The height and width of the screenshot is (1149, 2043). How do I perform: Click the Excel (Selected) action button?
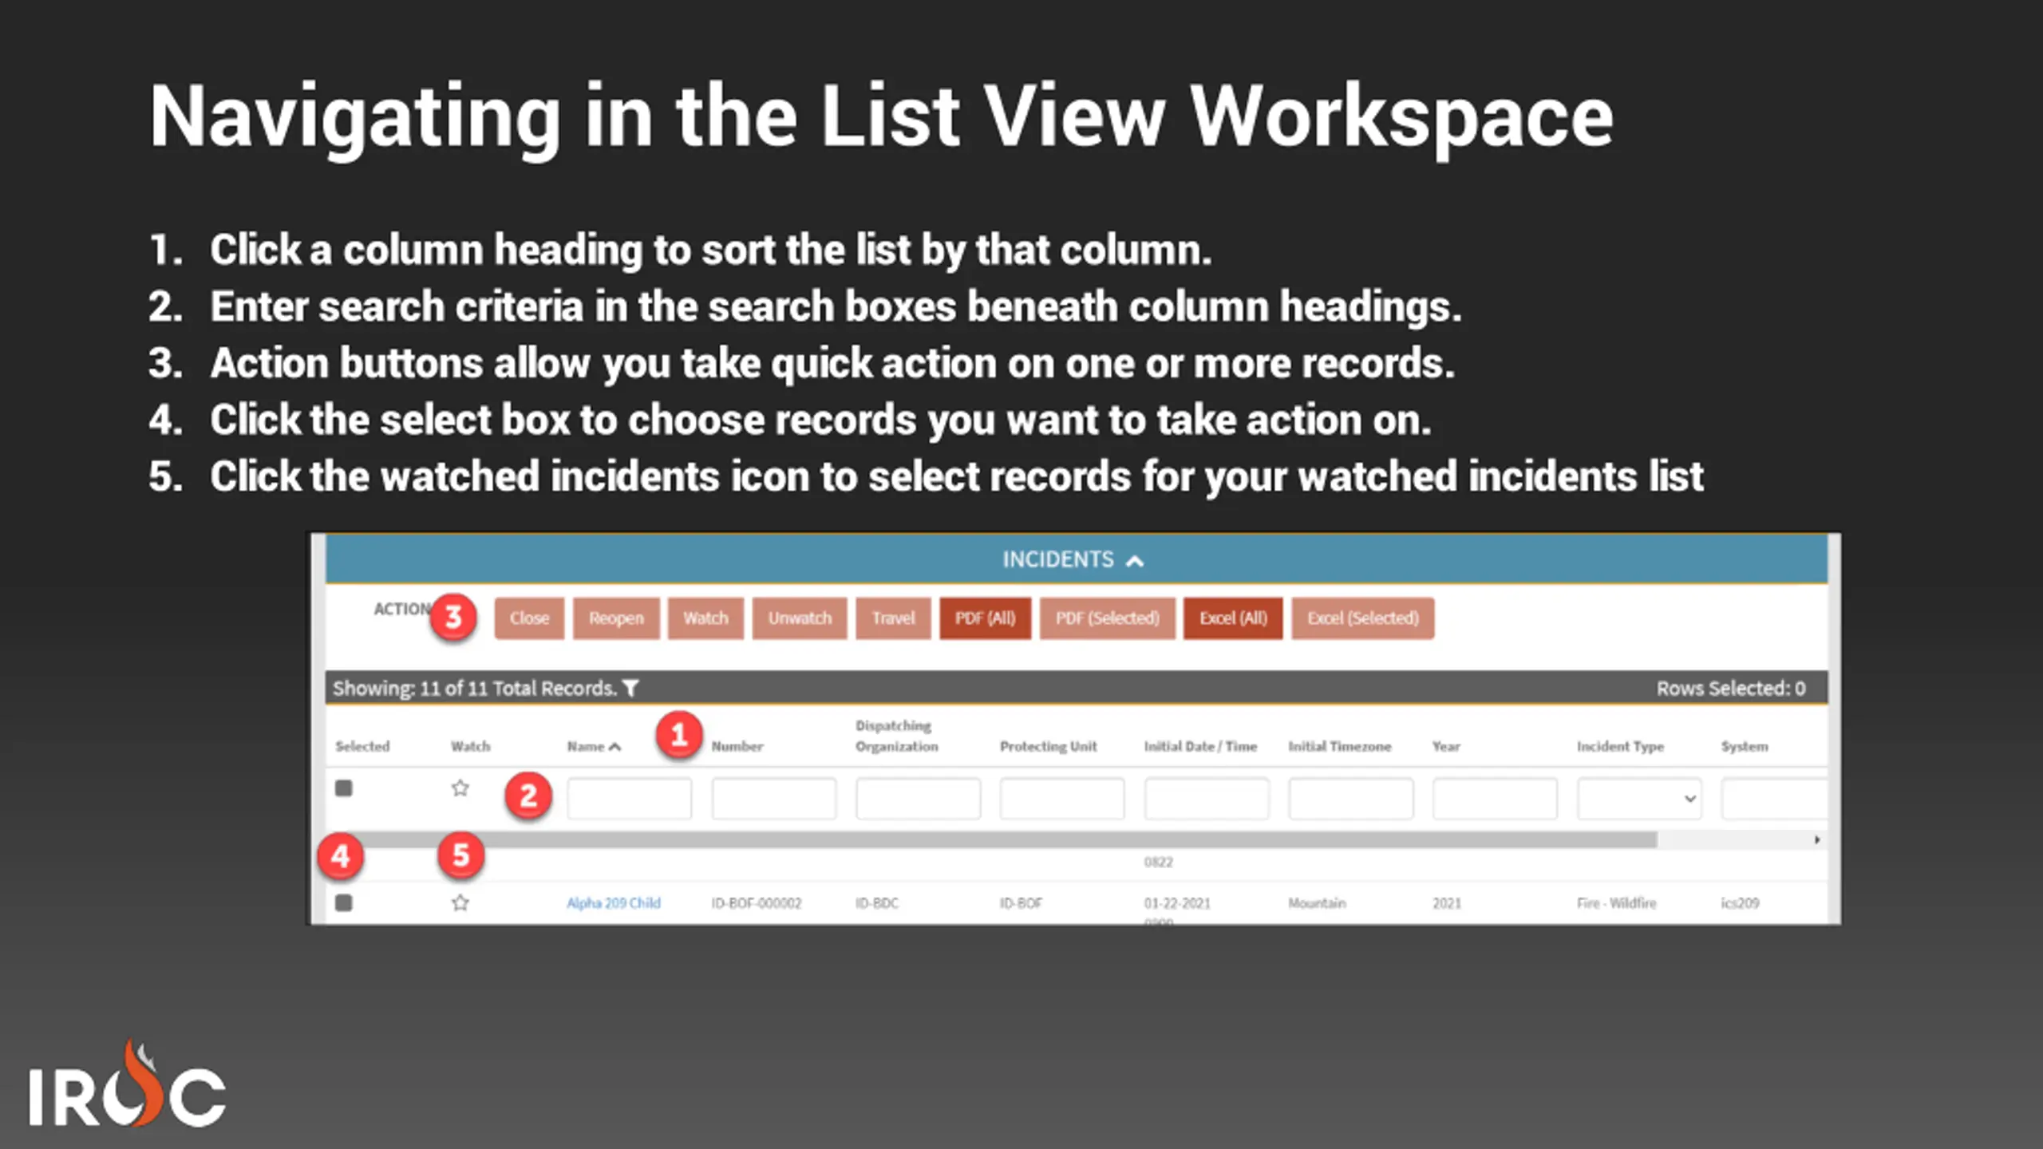point(1362,618)
